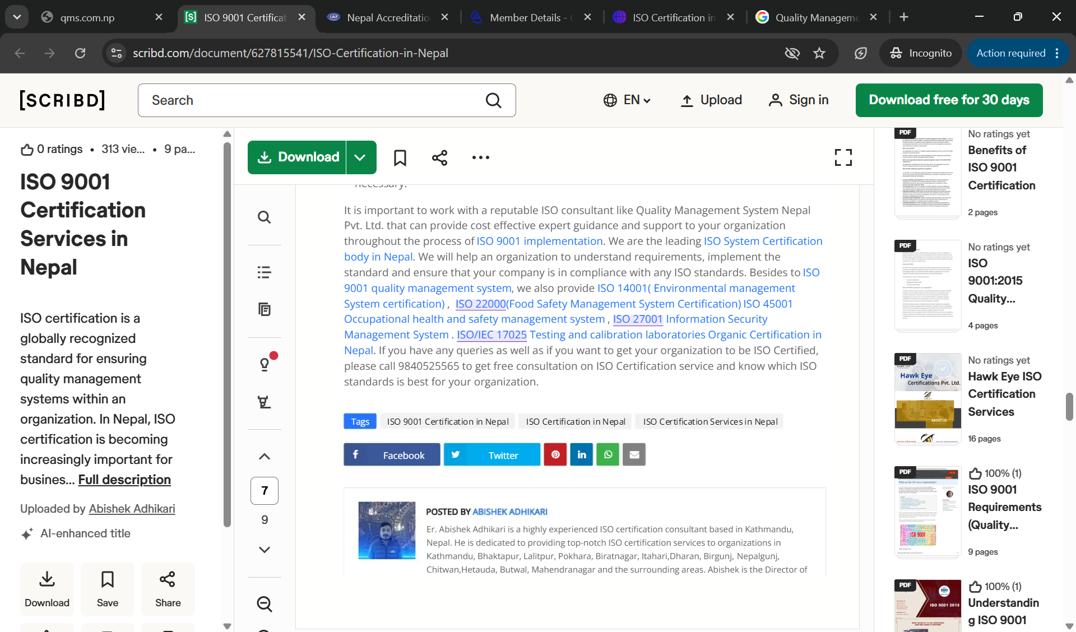Click the left-panel Save bookmark button

[108, 589]
